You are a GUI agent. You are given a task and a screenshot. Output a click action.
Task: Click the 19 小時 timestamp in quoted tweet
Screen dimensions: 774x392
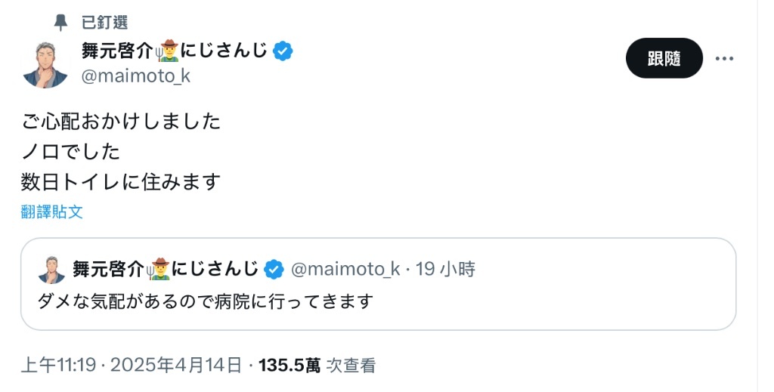[x=445, y=269]
